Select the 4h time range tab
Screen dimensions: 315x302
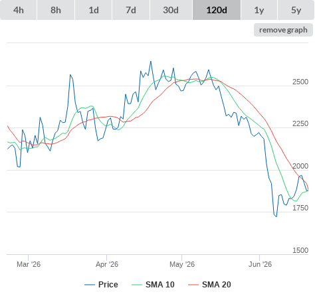19,10
